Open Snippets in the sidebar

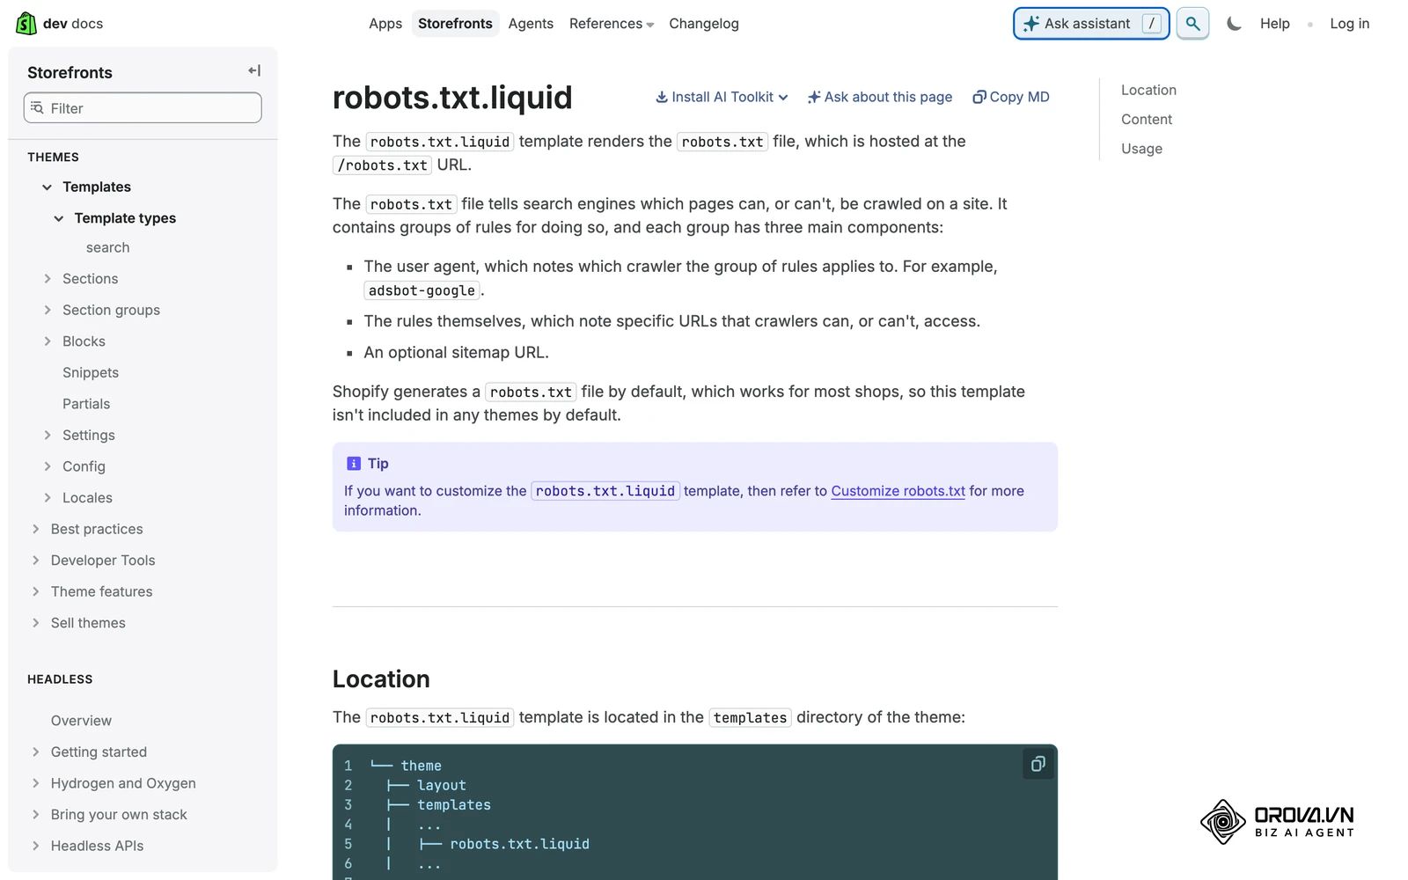pyautogui.click(x=91, y=372)
